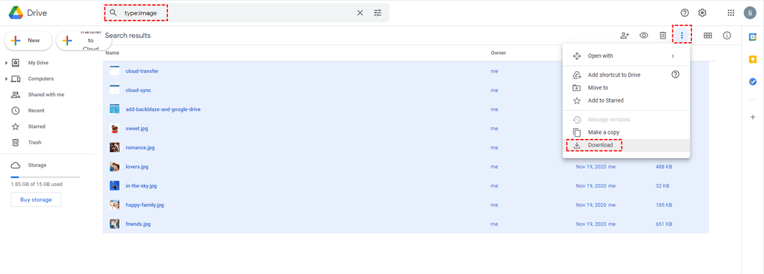Show the view details info panel

click(x=727, y=36)
